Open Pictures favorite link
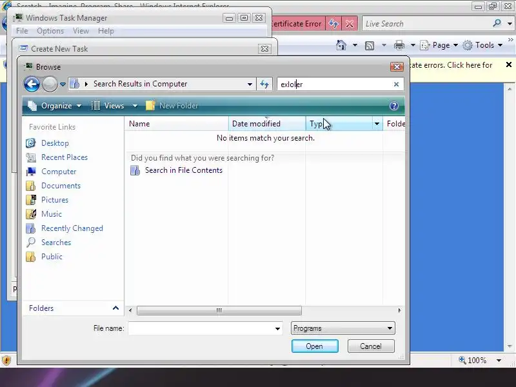Image resolution: width=516 pixels, height=387 pixels. coord(55,200)
